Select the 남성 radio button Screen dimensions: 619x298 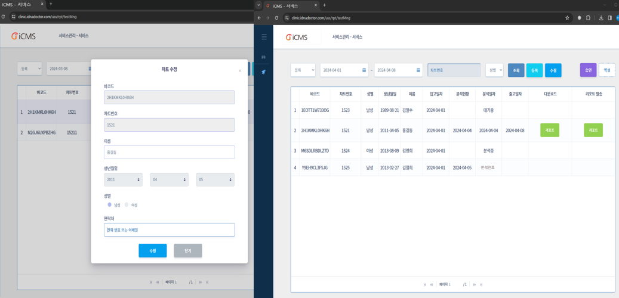click(110, 205)
